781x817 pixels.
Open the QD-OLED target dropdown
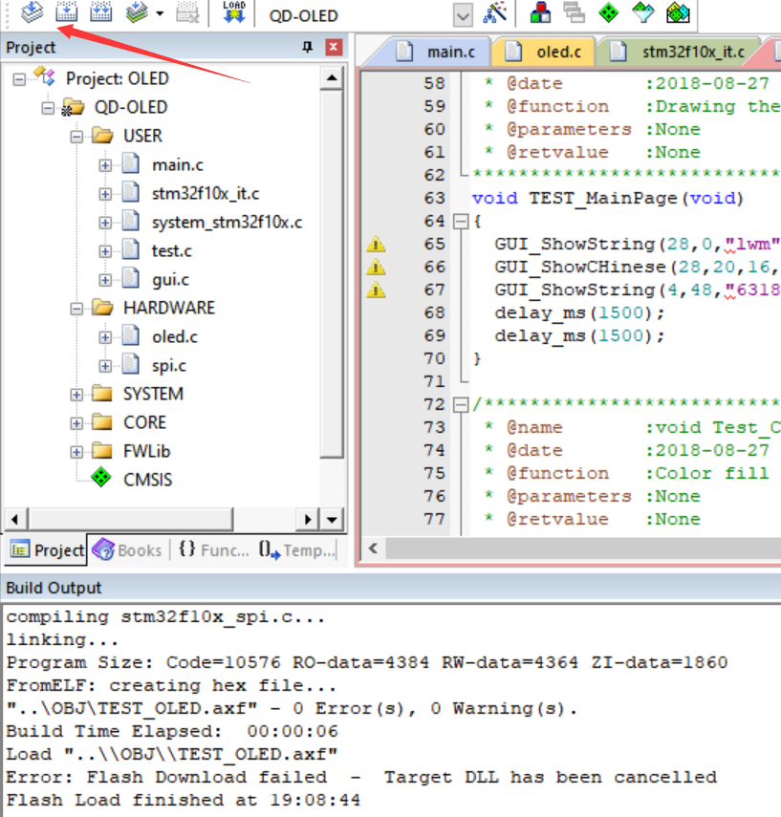463,15
